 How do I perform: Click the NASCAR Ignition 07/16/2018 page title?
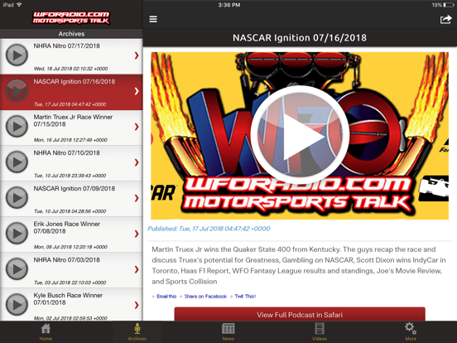point(300,37)
